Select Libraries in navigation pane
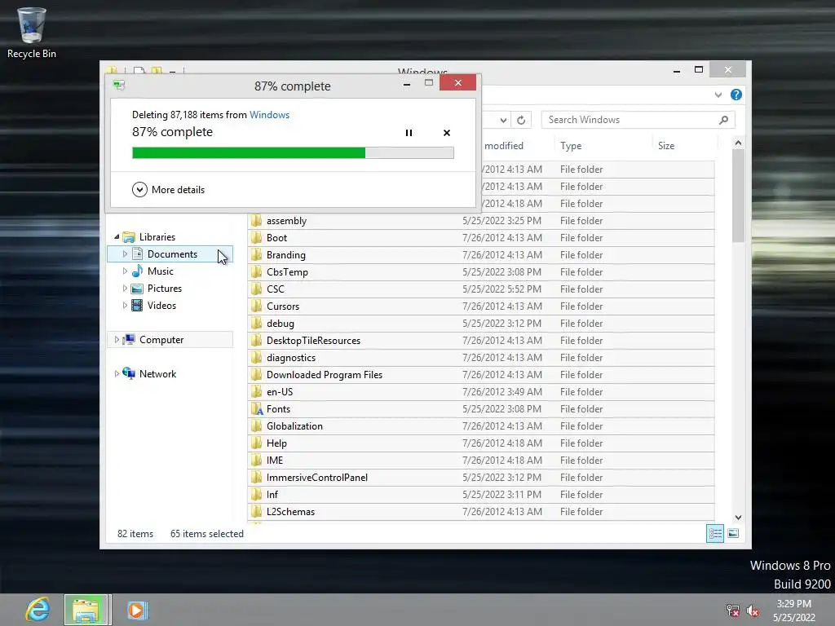The width and height of the screenshot is (835, 626). [157, 237]
